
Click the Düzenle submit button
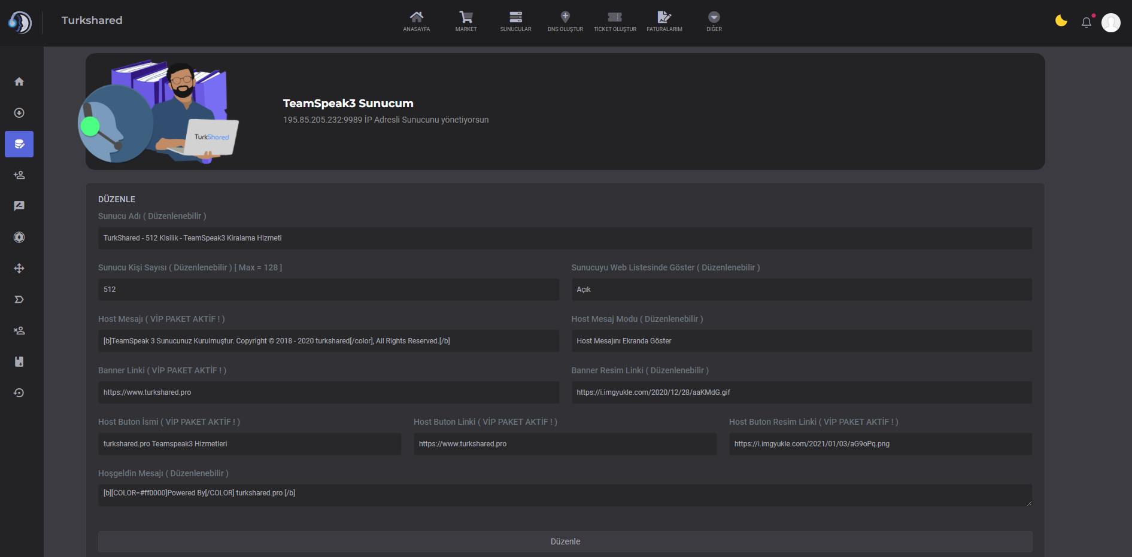565,541
